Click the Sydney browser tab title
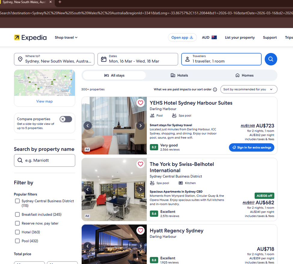 pos(24,2)
